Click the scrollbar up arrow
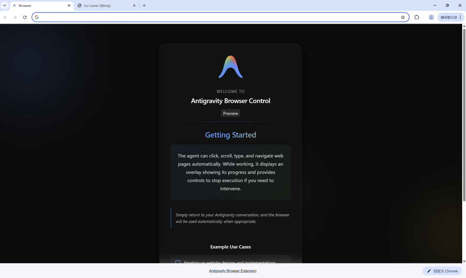Screen dimensions: 466x278 pos(464,26)
